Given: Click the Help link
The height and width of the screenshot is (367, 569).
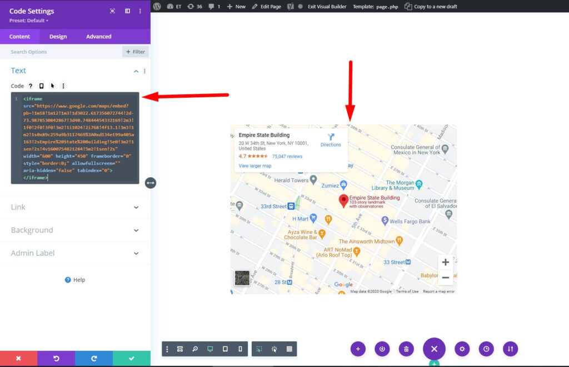Looking at the screenshot, I should pos(75,280).
